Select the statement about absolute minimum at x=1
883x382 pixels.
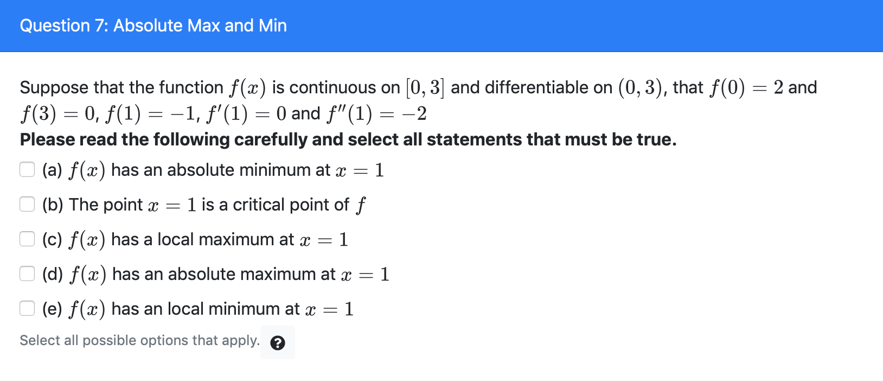pos(212,170)
